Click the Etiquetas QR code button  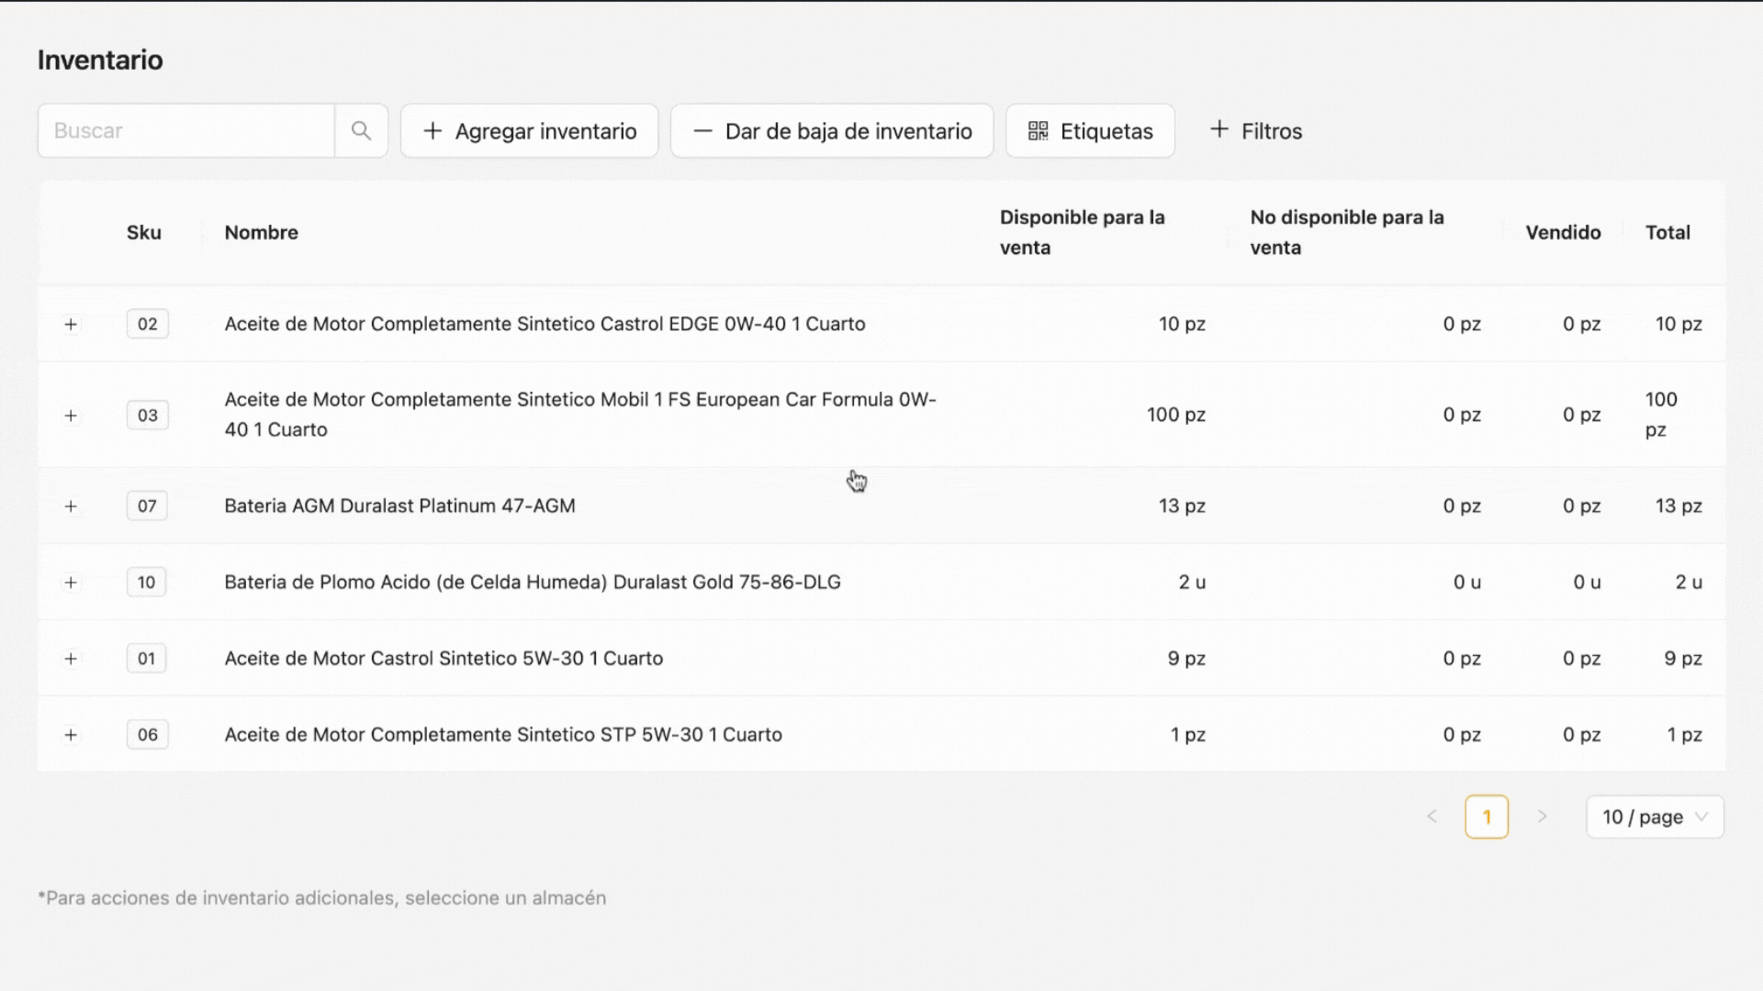[x=1090, y=130]
